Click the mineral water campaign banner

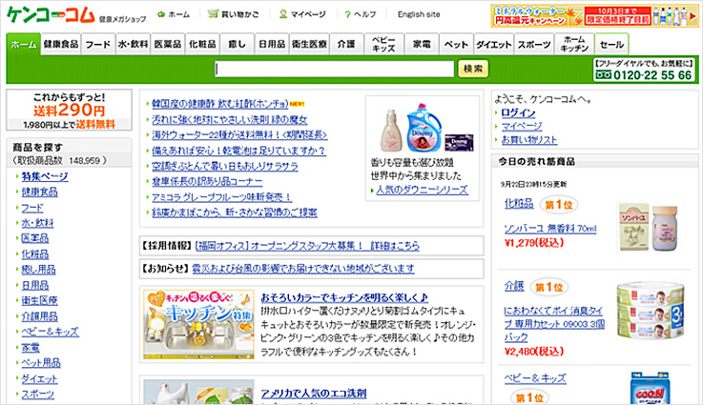[x=594, y=15]
